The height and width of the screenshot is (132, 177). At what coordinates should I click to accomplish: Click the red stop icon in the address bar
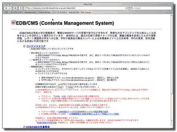coord(127,8)
